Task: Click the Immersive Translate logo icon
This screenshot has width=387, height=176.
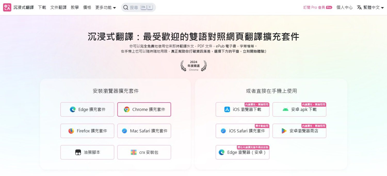Action: (x=7, y=7)
